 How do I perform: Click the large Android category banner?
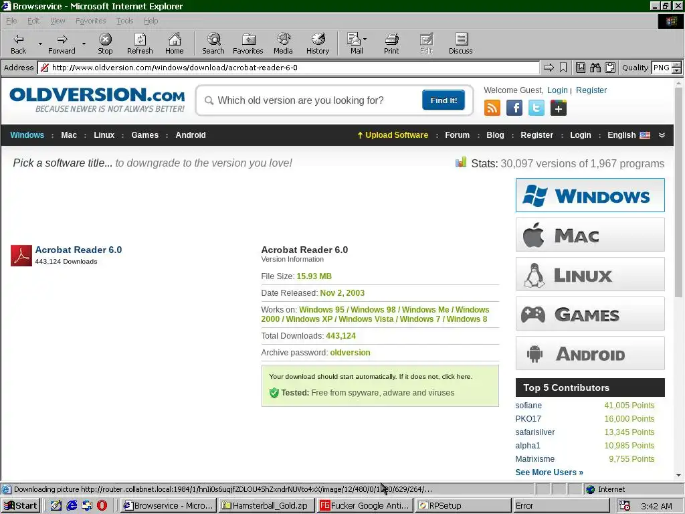tap(590, 353)
